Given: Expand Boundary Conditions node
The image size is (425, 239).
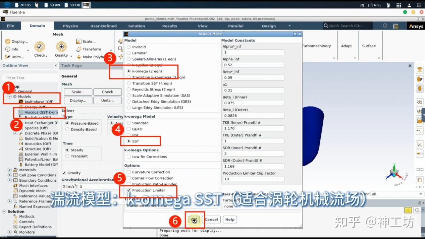Looking at the screenshot, I should coord(10,180).
